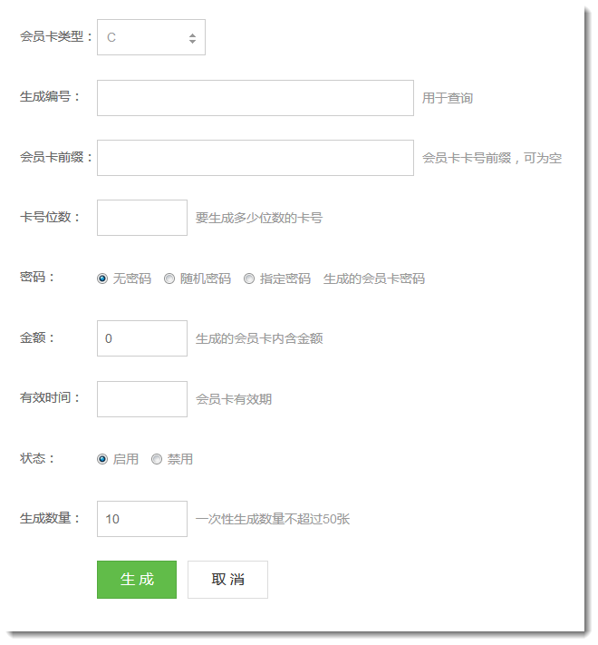Image resolution: width=598 pixels, height=645 pixels.
Task: Click the 取消 button
Action: tap(227, 580)
